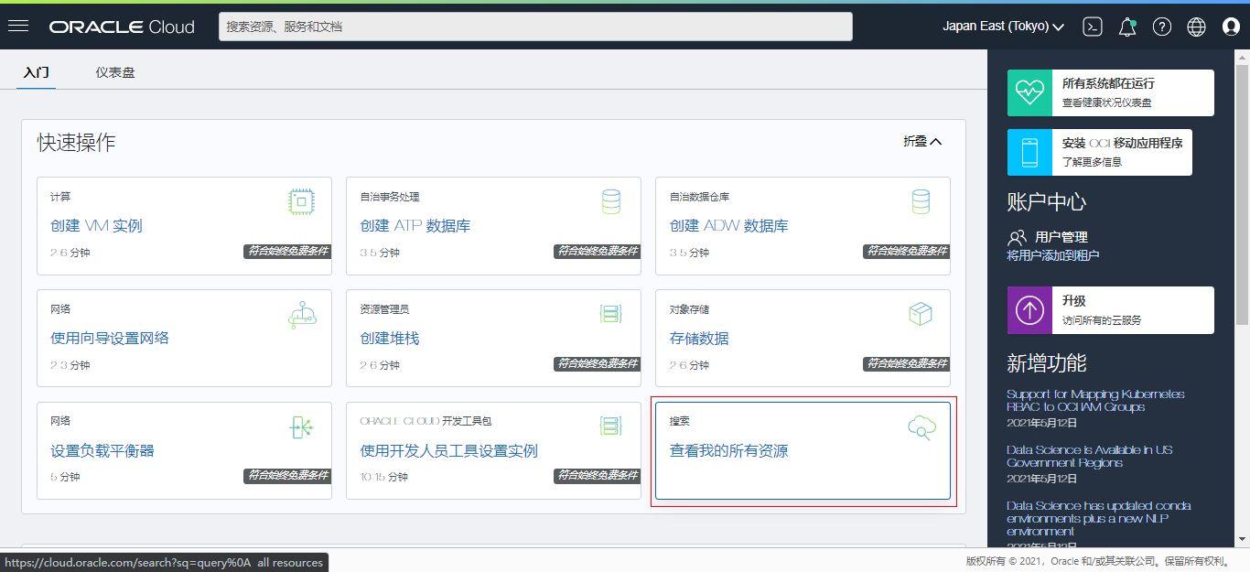Click the box icon on 存储数据 card
The width and height of the screenshot is (1250, 572).
coord(920,314)
